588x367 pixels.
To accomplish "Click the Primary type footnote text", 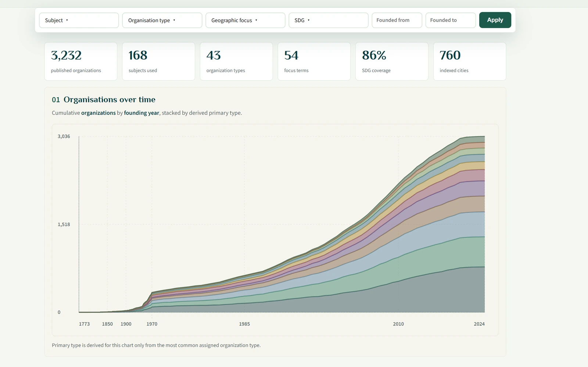I will click(x=156, y=345).
